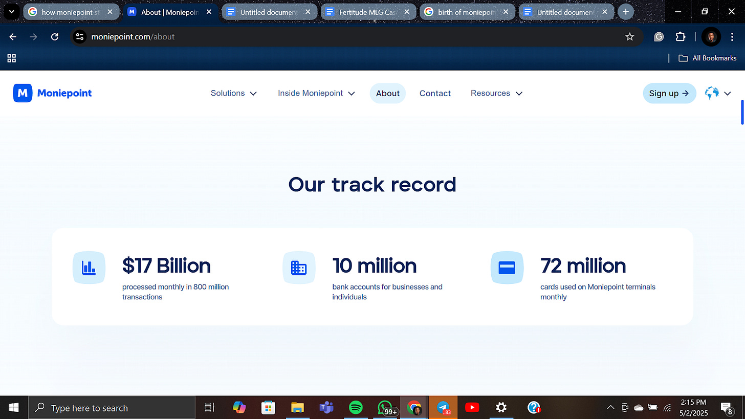This screenshot has width=745, height=419.
Task: Open the globe language selector
Action: 712,93
